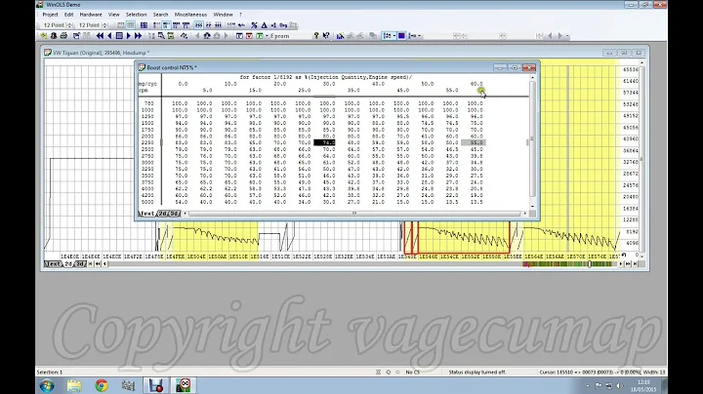703x394 pixels.
Task: Open the View menu
Action: [x=114, y=15]
